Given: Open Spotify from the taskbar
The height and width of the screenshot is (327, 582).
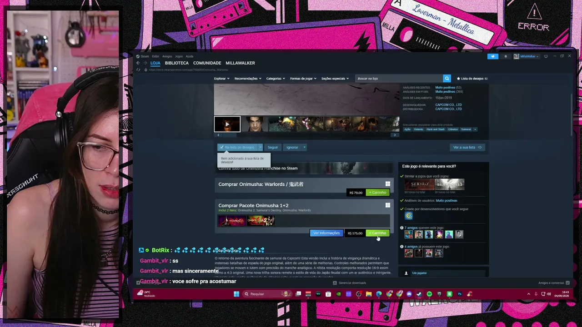Looking at the screenshot, I should tap(429, 294).
